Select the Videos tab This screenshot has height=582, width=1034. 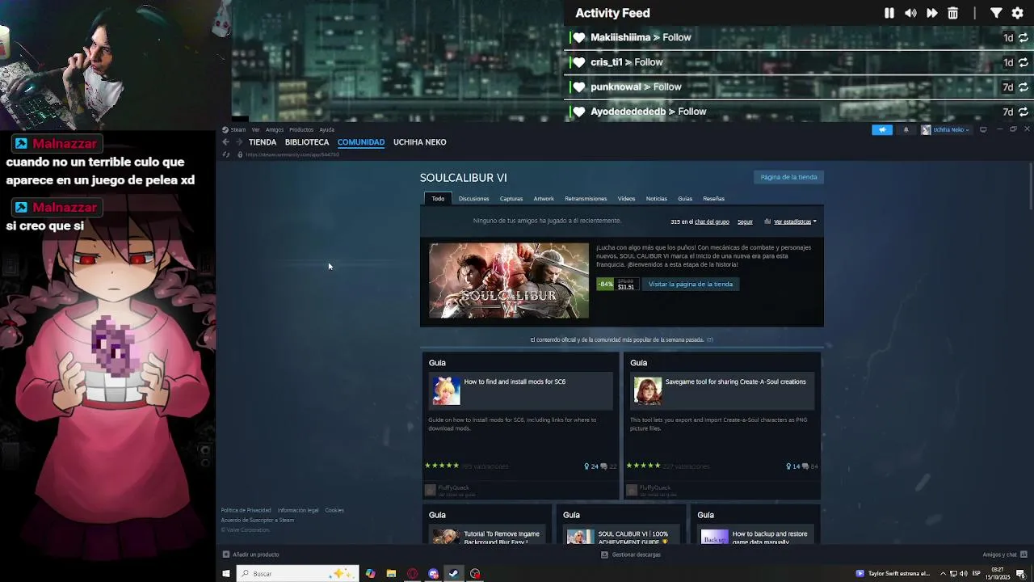pos(627,199)
